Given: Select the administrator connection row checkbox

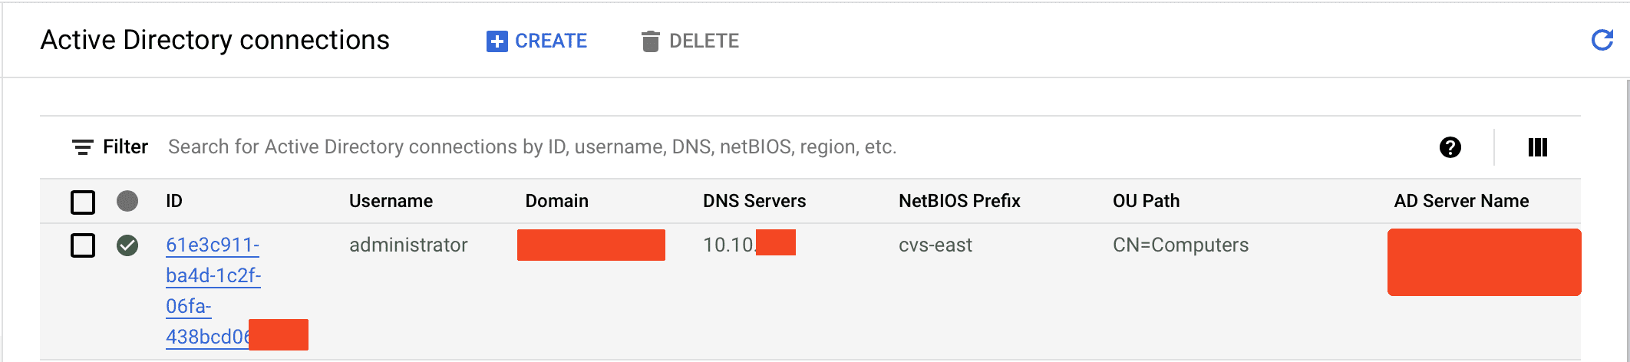Looking at the screenshot, I should click(83, 245).
